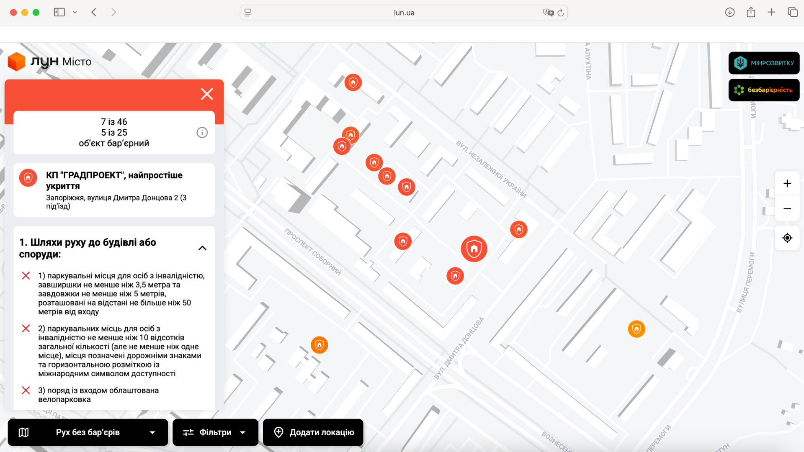Select orange shelter marker near Вулиця Перемоги
The height and width of the screenshot is (452, 804).
(x=636, y=329)
